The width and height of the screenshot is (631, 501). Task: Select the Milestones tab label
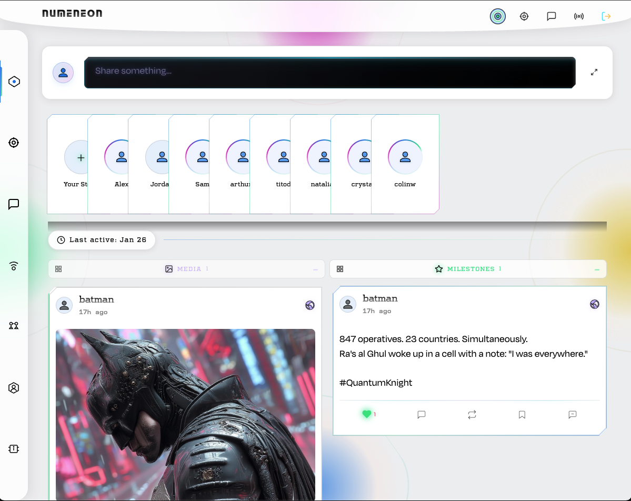pos(471,269)
